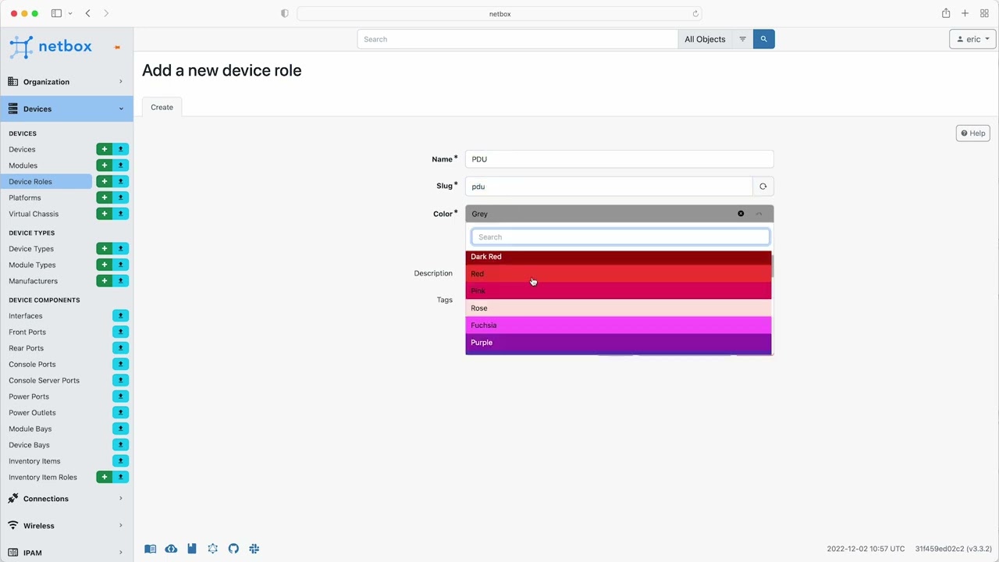Reload page from the address bar

[x=695, y=13]
